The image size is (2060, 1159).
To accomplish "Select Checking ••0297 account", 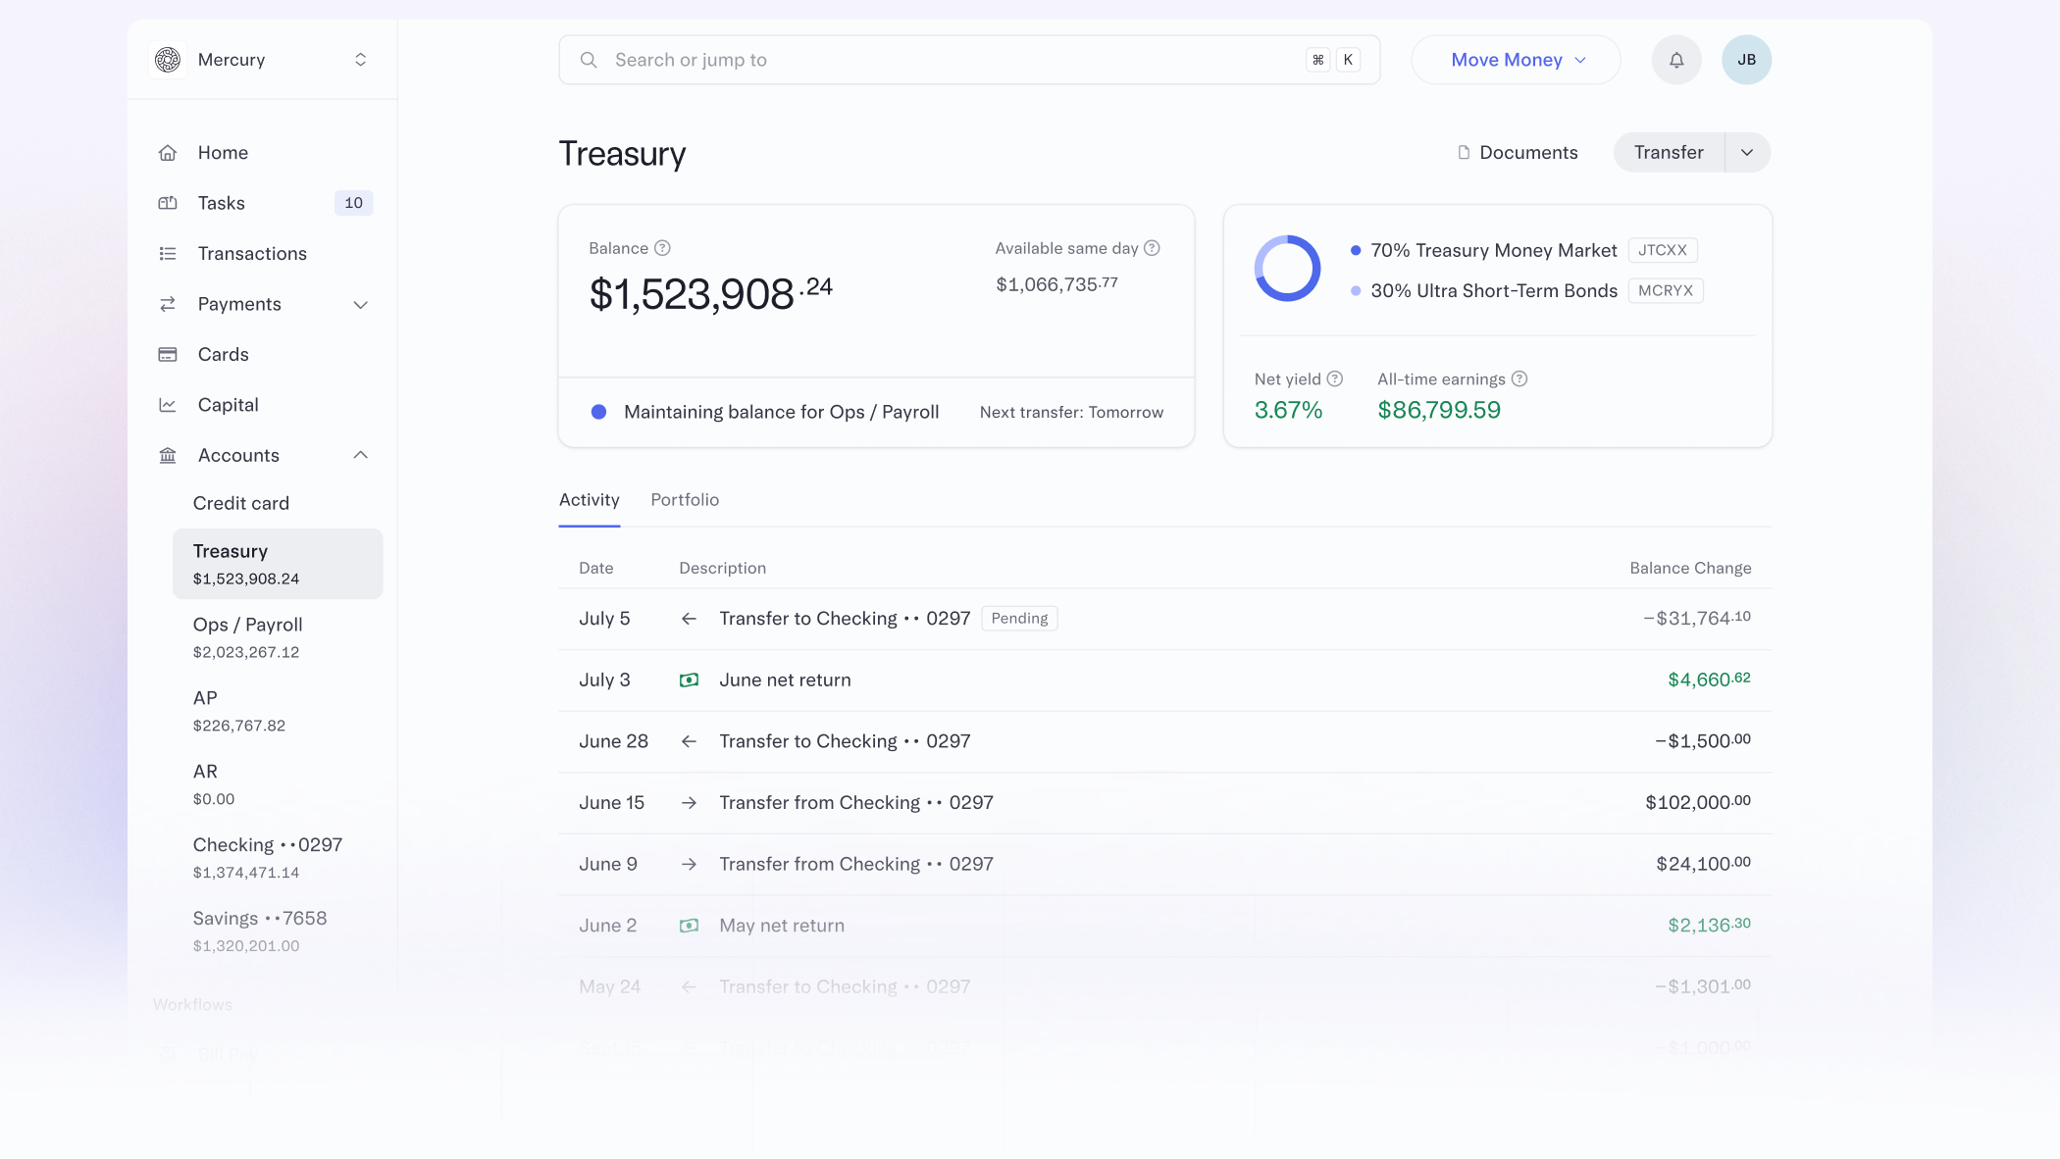I will click(x=267, y=858).
